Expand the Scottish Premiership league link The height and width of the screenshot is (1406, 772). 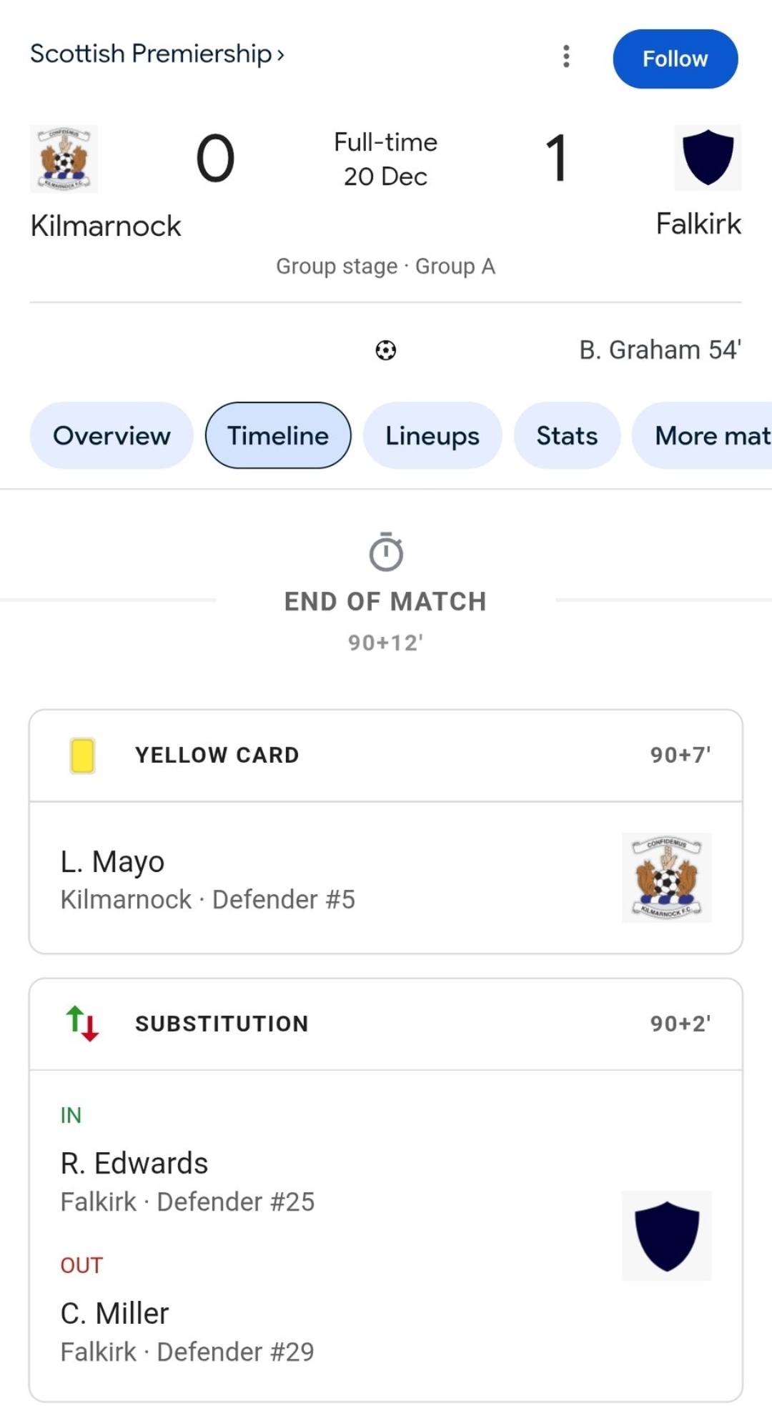pyautogui.click(x=157, y=54)
